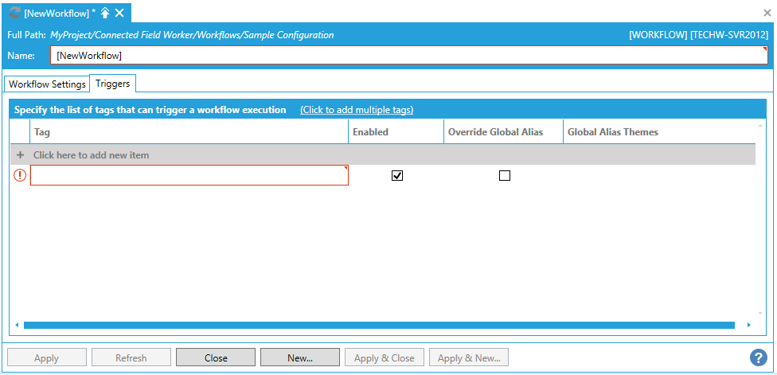
Task: Check the Override Global Alias checkbox
Action: pyautogui.click(x=504, y=176)
